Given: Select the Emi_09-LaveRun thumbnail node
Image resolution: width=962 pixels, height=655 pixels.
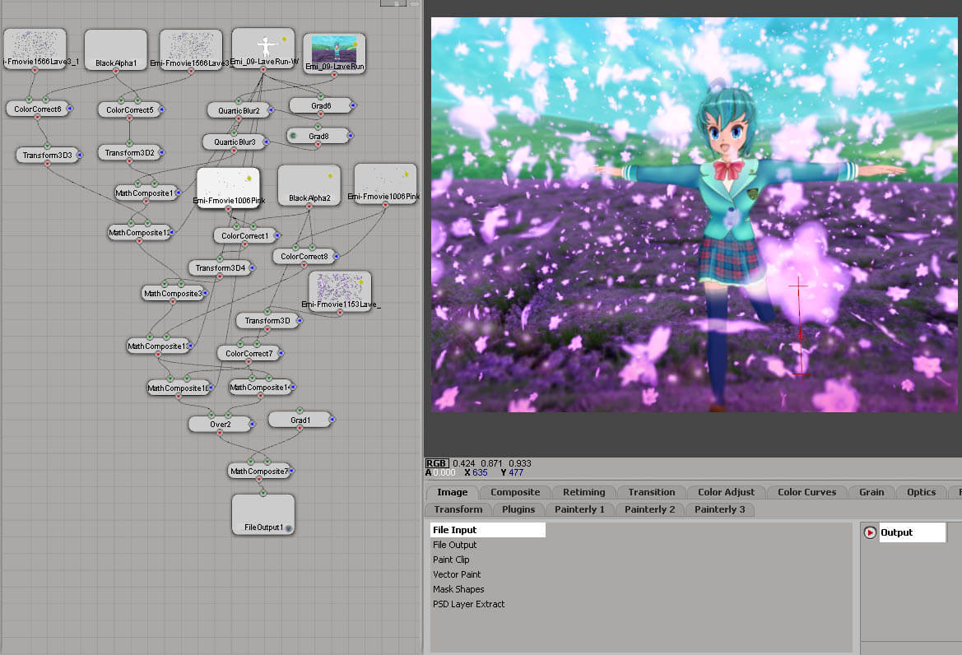Looking at the screenshot, I should pyautogui.click(x=334, y=53).
